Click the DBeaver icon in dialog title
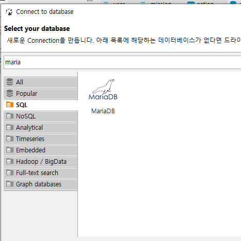 [9, 12]
